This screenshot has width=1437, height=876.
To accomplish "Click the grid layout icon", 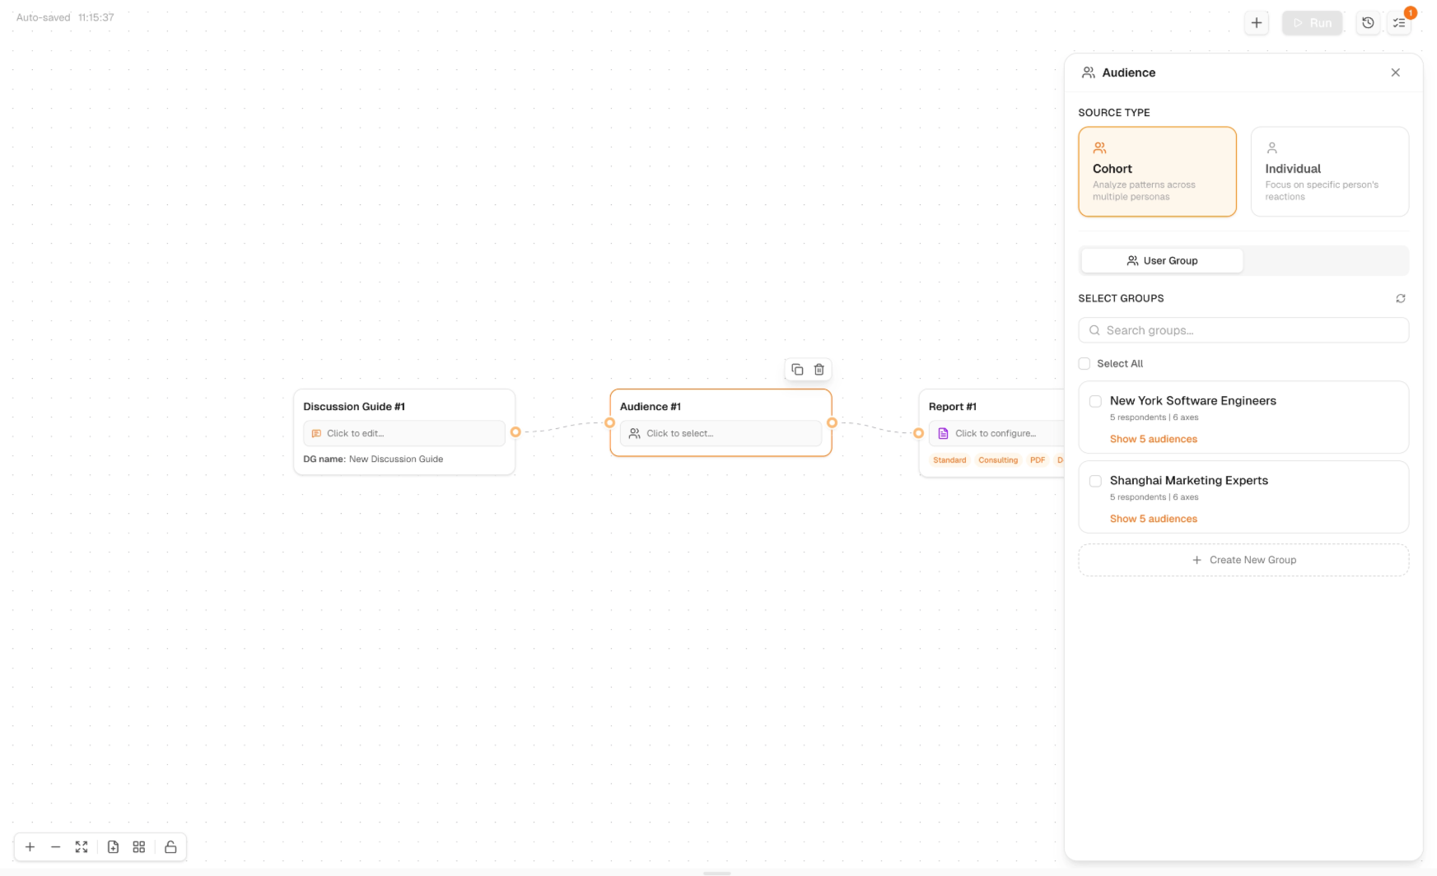I will pos(139,847).
